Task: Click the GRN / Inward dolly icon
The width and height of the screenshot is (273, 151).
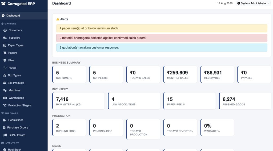Action: (x=5, y=135)
